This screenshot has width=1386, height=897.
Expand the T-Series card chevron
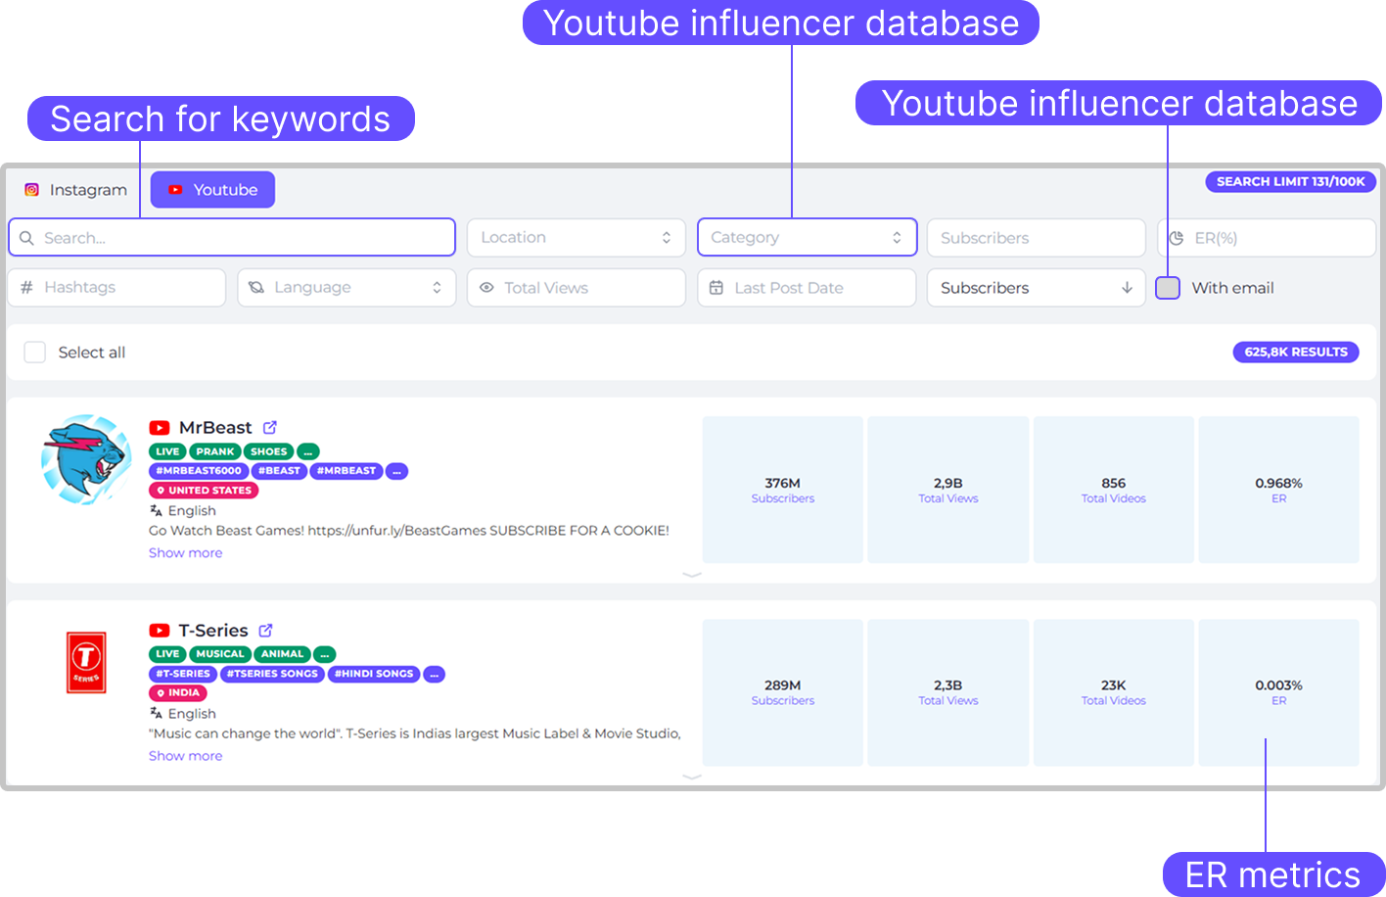(x=692, y=777)
